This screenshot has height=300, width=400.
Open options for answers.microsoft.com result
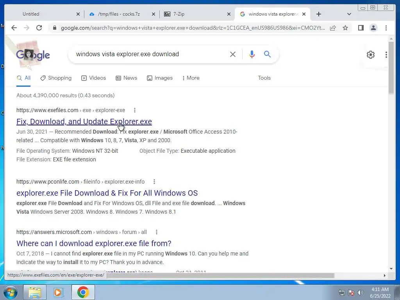point(157,232)
